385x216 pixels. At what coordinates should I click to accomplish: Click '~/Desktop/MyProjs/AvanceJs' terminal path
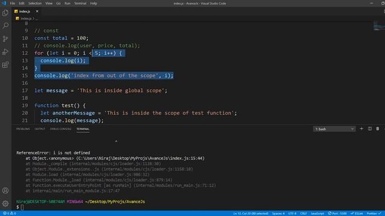[115, 202]
